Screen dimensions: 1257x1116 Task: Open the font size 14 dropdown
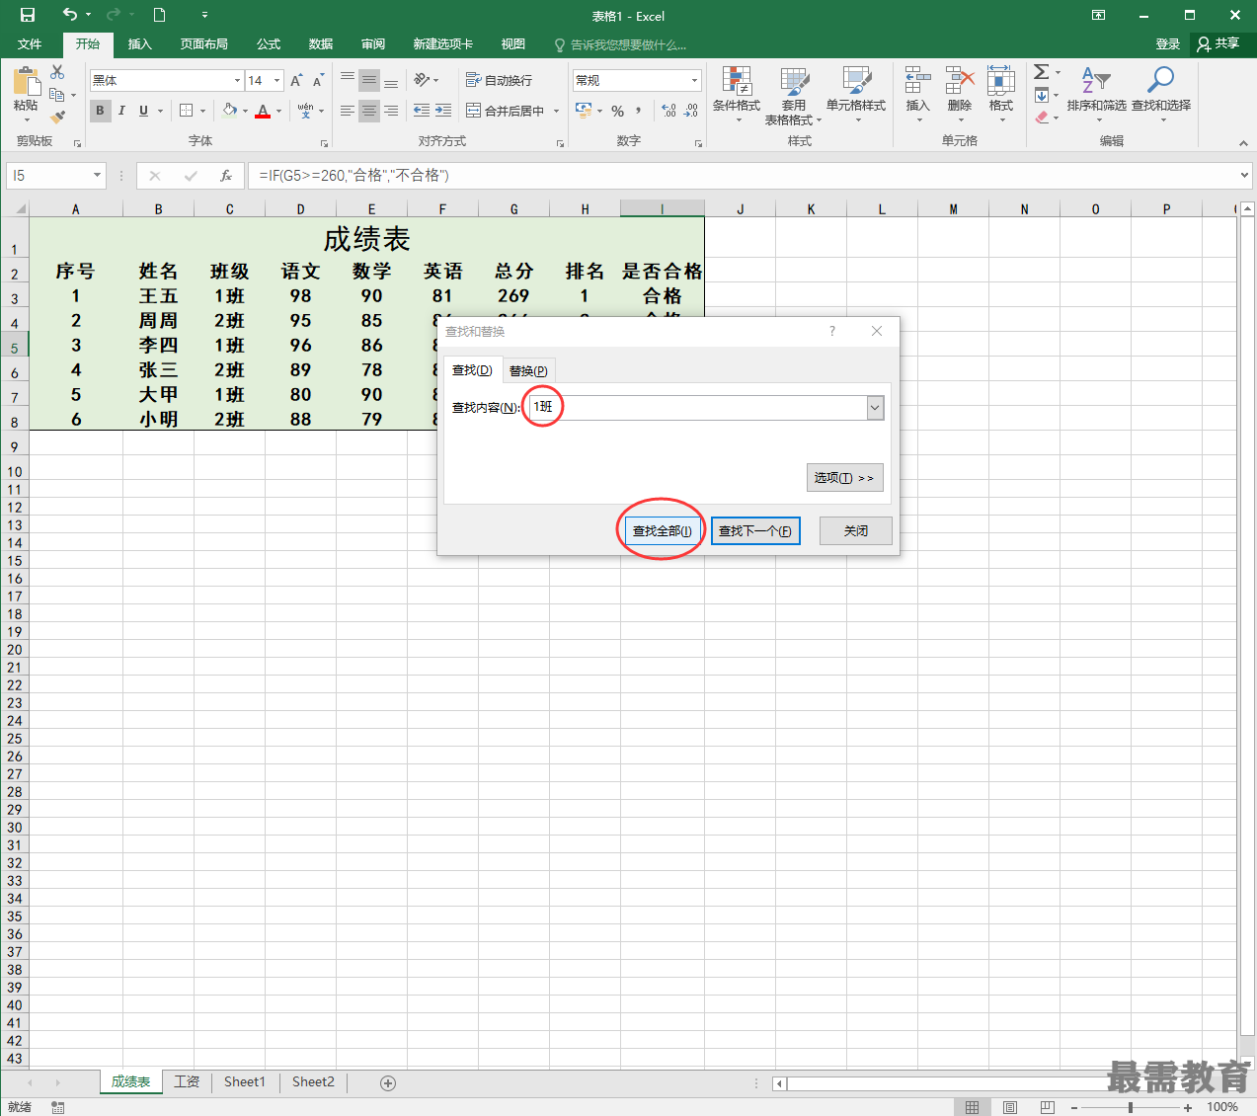coord(277,80)
